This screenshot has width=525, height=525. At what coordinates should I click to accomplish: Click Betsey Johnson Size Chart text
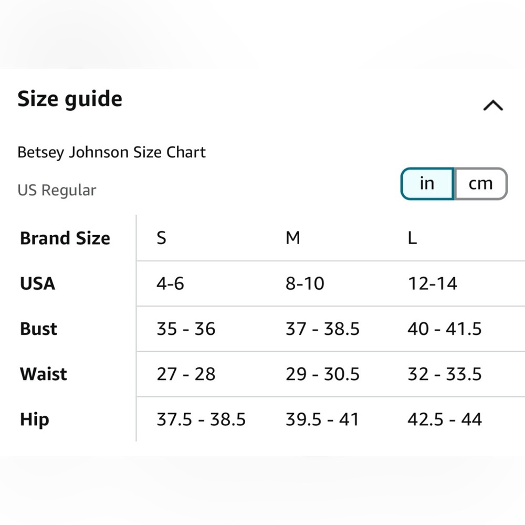tap(111, 152)
